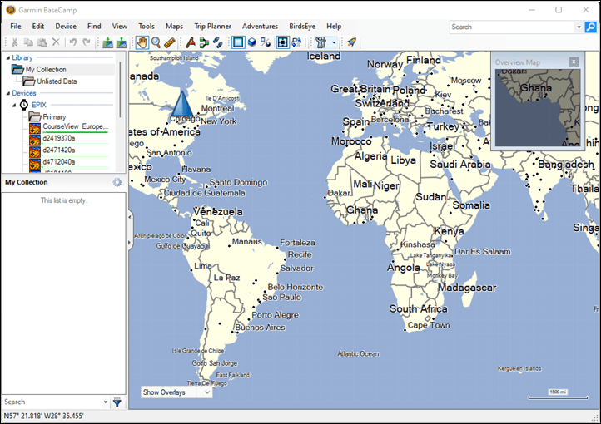601x424 pixels.
Task: Select the Measure ruler tool
Action: (x=170, y=42)
